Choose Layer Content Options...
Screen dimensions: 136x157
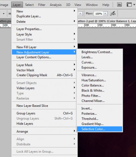[44, 57]
